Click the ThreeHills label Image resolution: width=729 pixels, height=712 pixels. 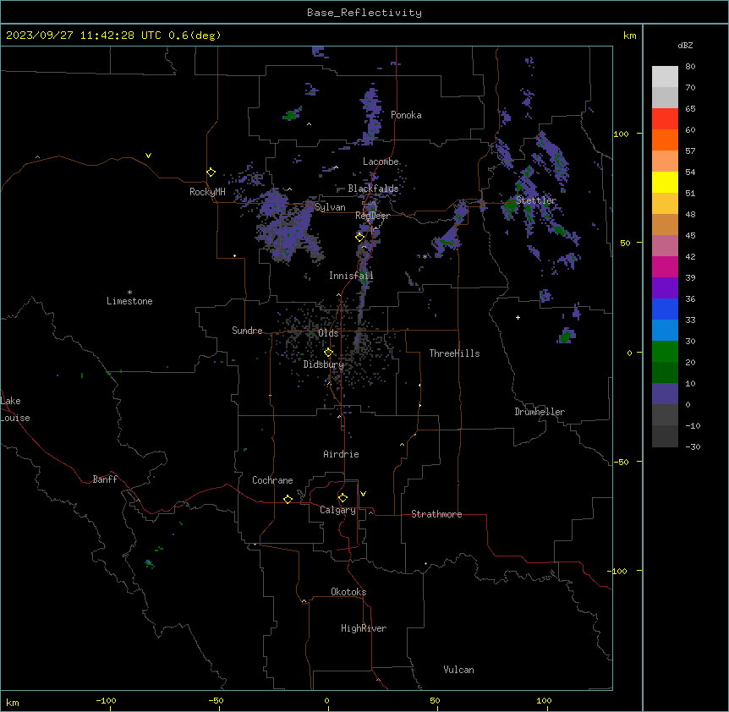(x=454, y=353)
